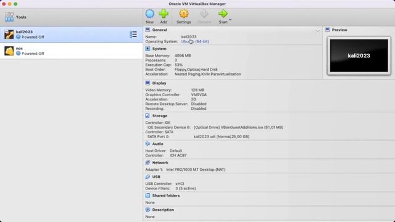Open the General settings heading
395x222 pixels.
point(159,30)
